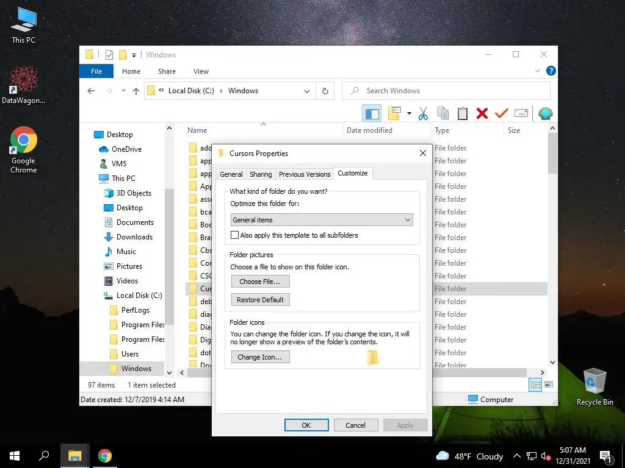Image resolution: width=625 pixels, height=468 pixels.
Task: Navigate back with the left arrow
Action: [91, 91]
